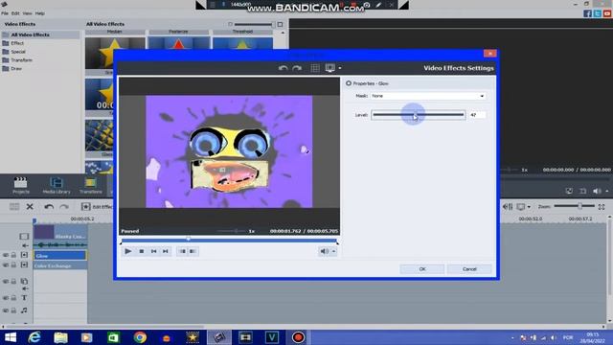Open the Help menu
Viewport: 613px width, 345px height.
40,13
